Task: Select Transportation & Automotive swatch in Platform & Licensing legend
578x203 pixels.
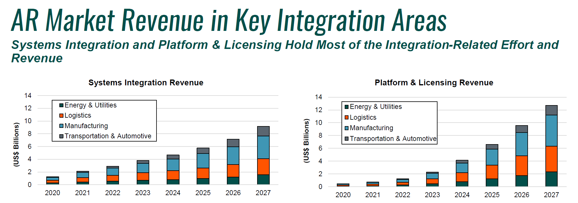Action: click(346, 139)
